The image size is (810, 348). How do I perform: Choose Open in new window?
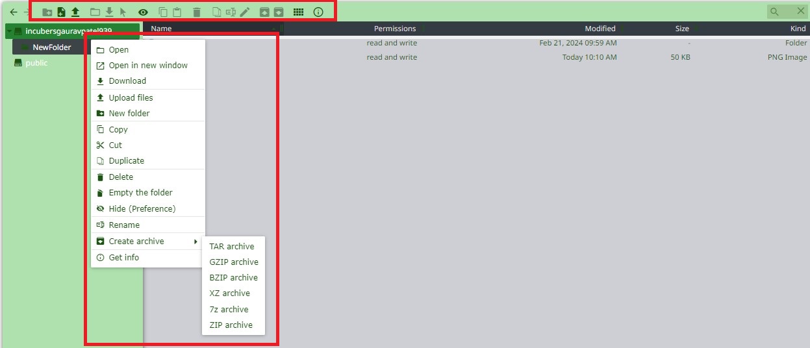coord(148,65)
